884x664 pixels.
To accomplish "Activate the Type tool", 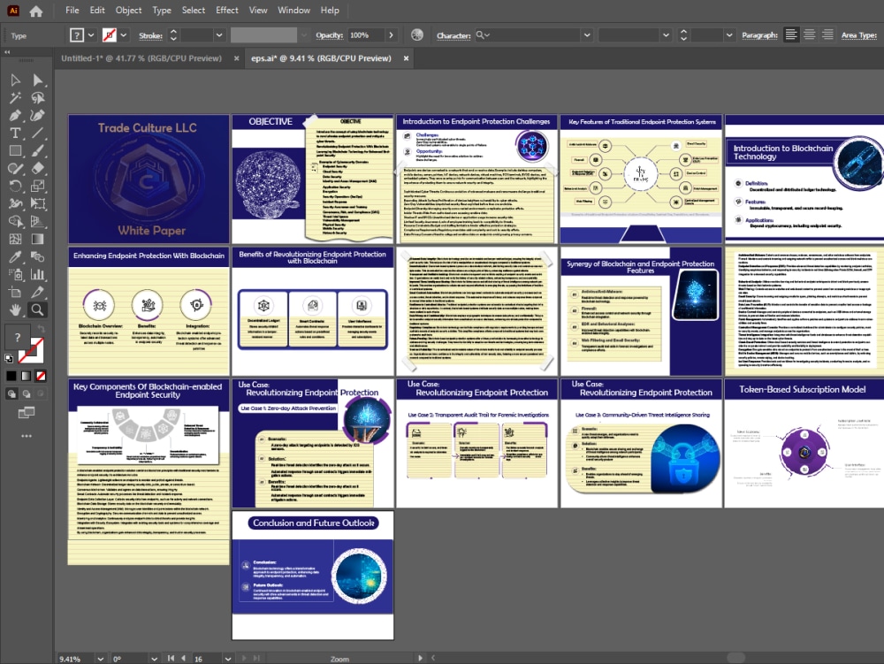I will [x=15, y=133].
